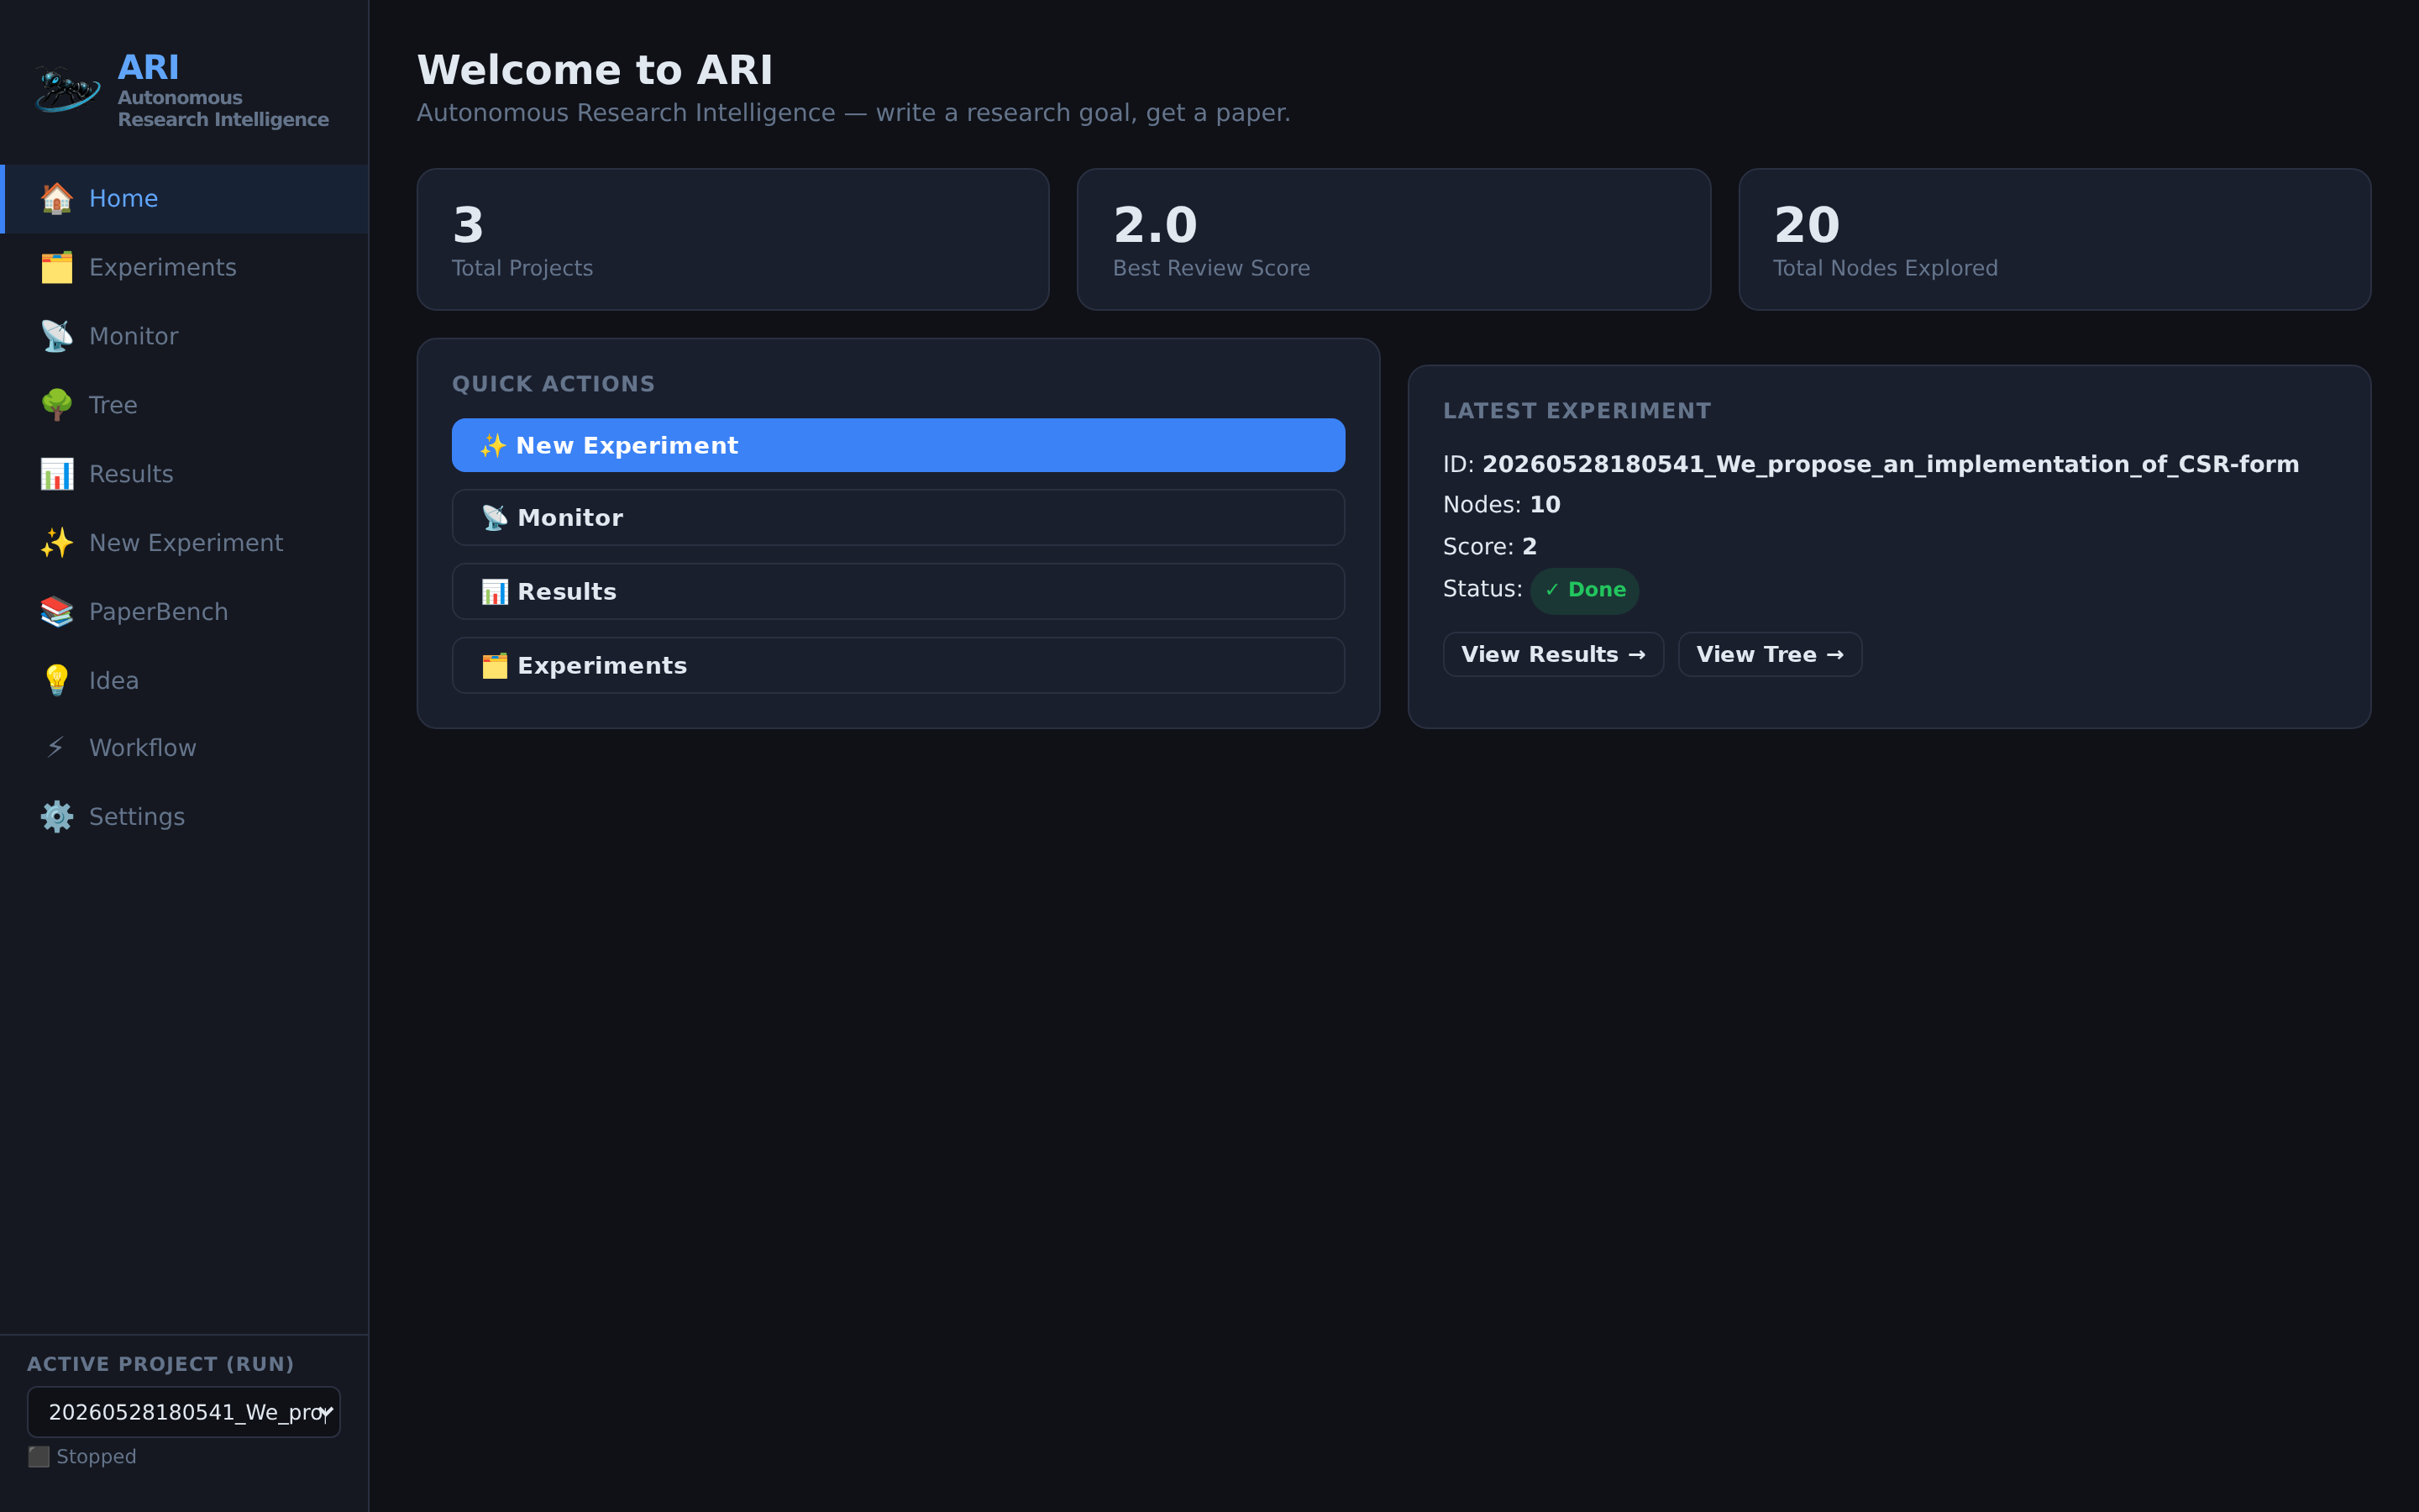Select New Experiment in the sidebar
2419x1512 pixels.
click(x=185, y=543)
